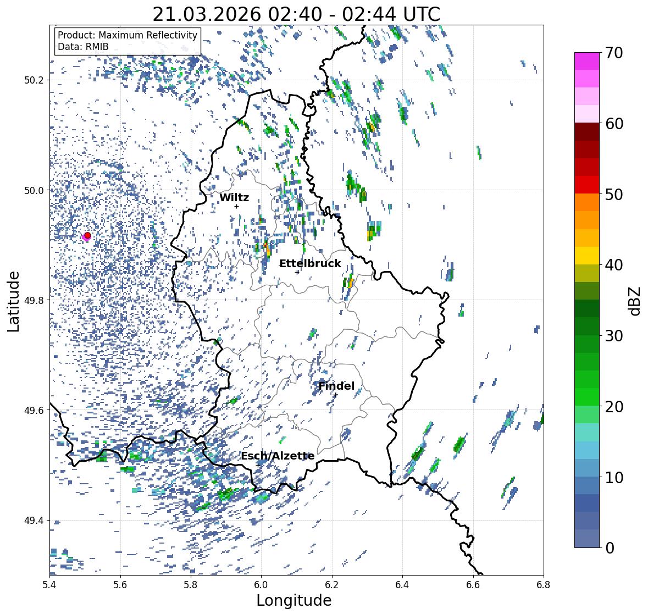
Task: Click the 20 label on colorbar
Action: click(x=614, y=407)
